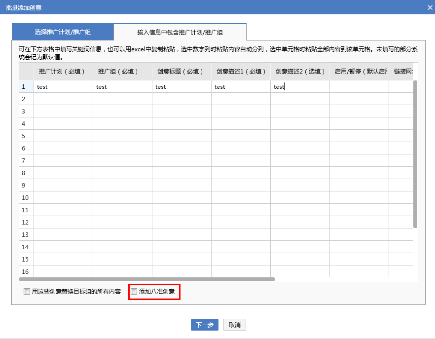Image resolution: width=435 pixels, height=339 pixels.
Task: 选中第1行的推广组单元格“test”
Action: coord(122,86)
